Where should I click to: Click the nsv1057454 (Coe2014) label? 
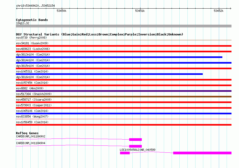click(32, 83)
